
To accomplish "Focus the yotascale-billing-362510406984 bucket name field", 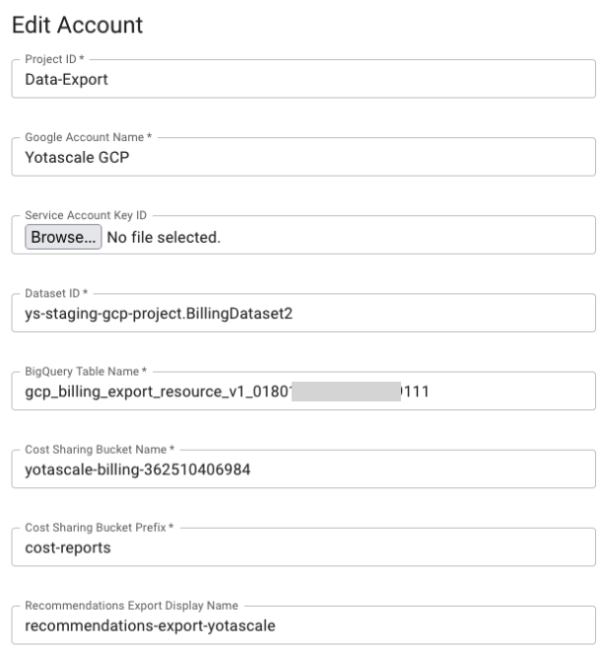I will pos(303,469).
